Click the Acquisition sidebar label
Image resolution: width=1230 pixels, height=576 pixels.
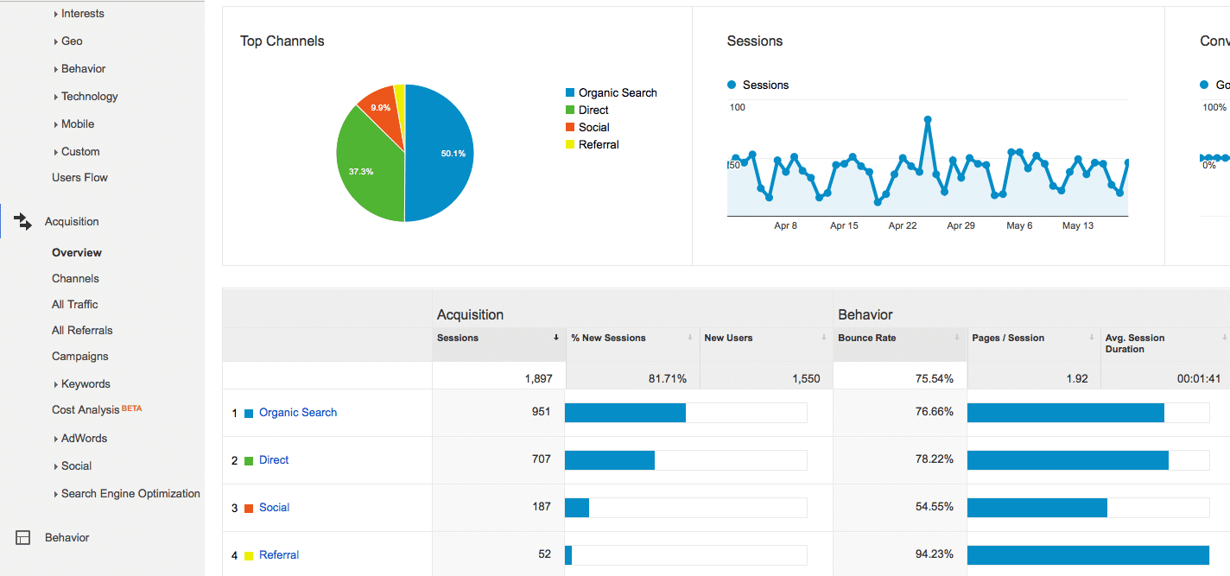72,222
